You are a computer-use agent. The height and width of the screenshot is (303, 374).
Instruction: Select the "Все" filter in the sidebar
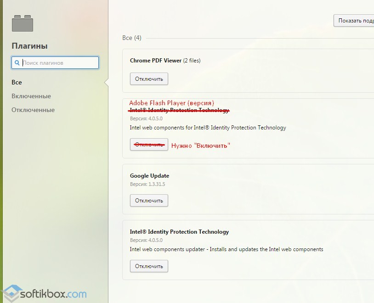pyautogui.click(x=17, y=82)
